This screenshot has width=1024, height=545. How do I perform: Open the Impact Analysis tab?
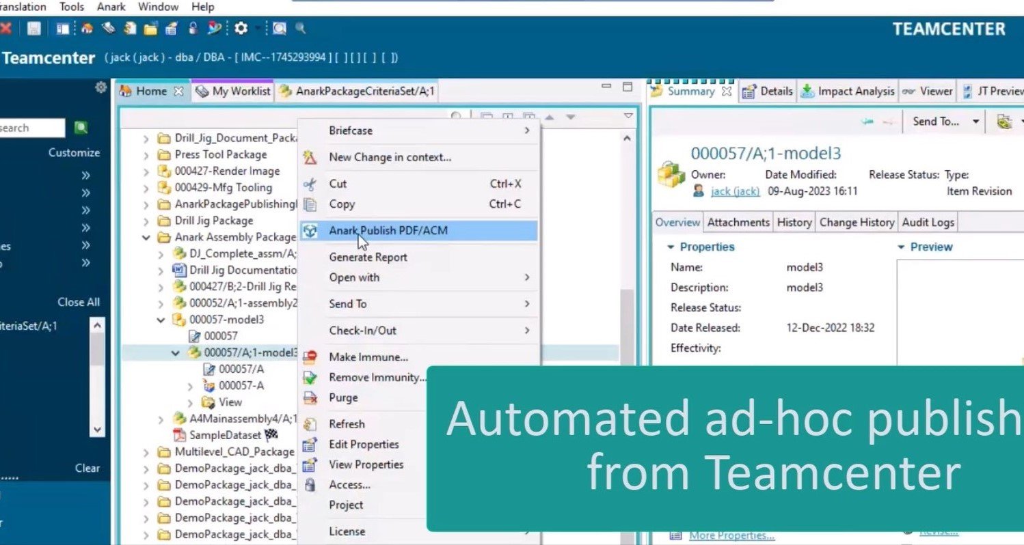click(x=847, y=92)
